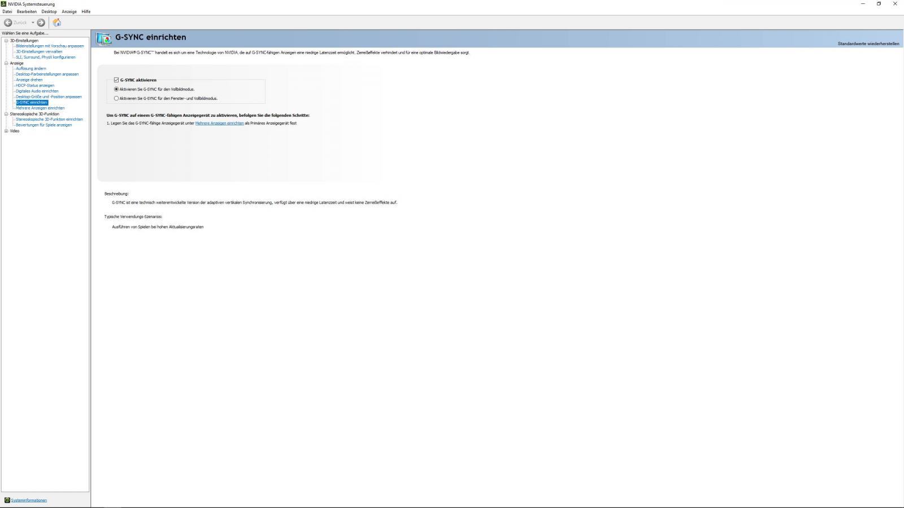Image resolution: width=904 pixels, height=508 pixels.
Task: Open Desktop-Farbeinstellungen anpassen
Action: click(47, 75)
